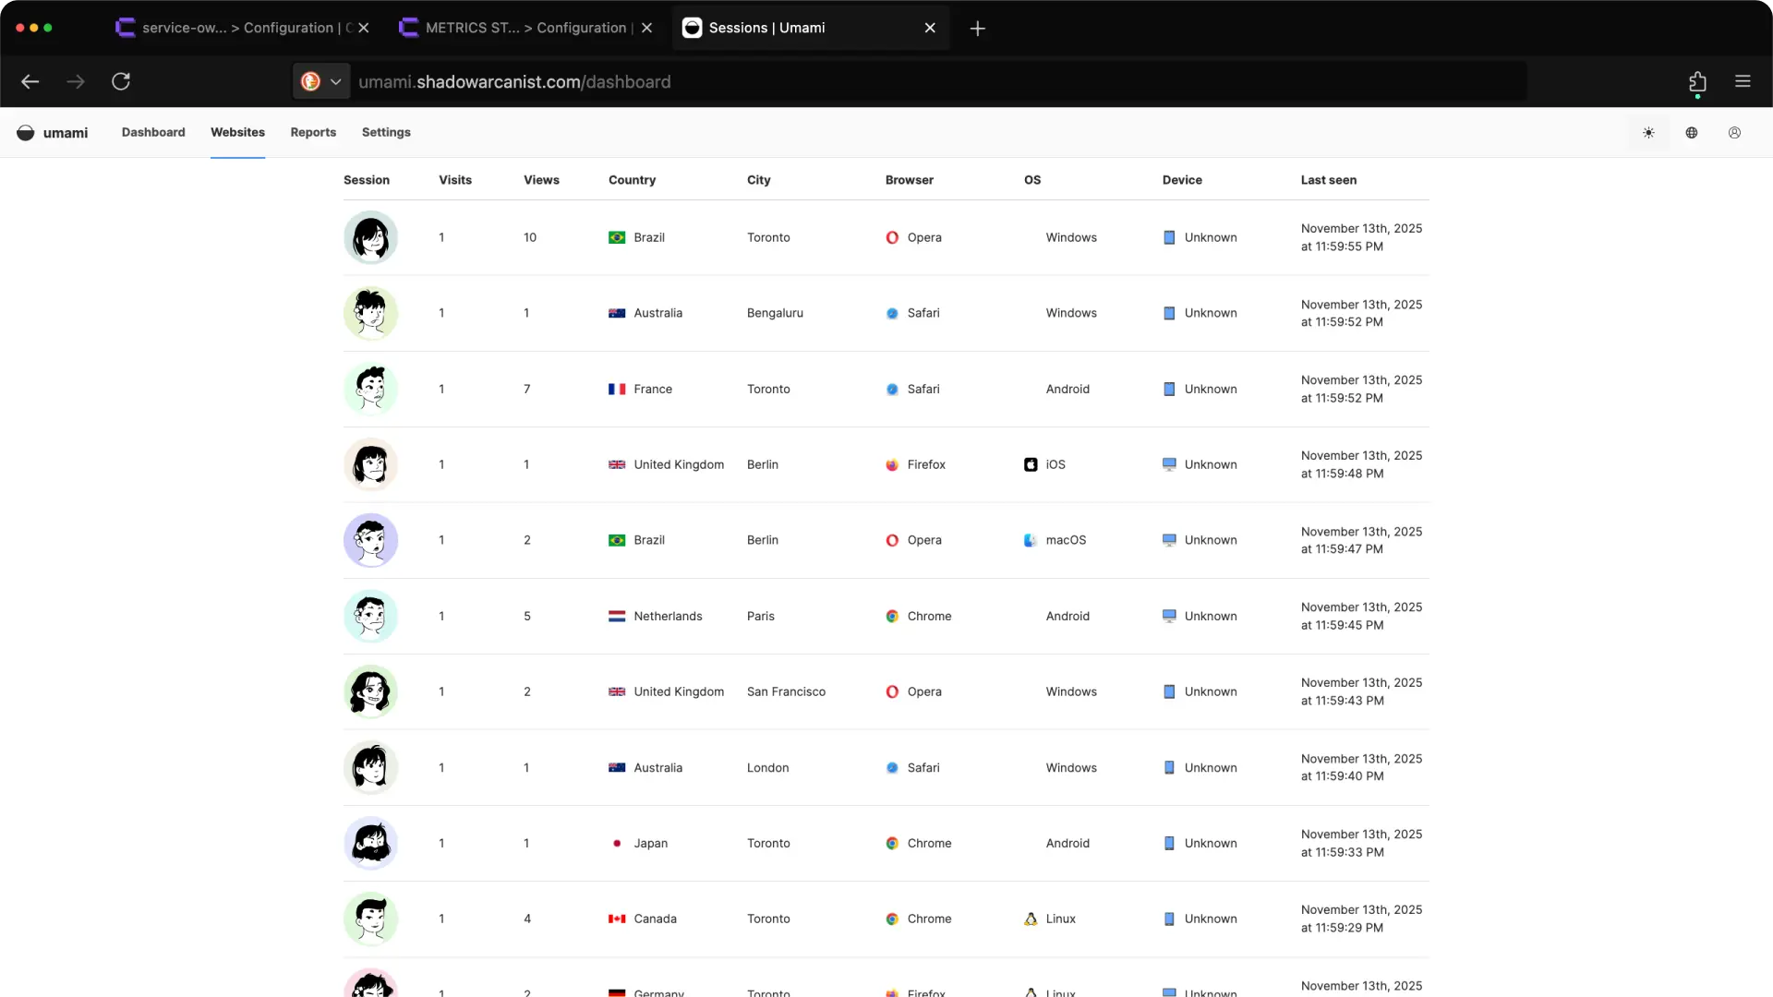Open the user profile icon menu
Viewport: 1773px width, 997px height.
[1734, 133]
